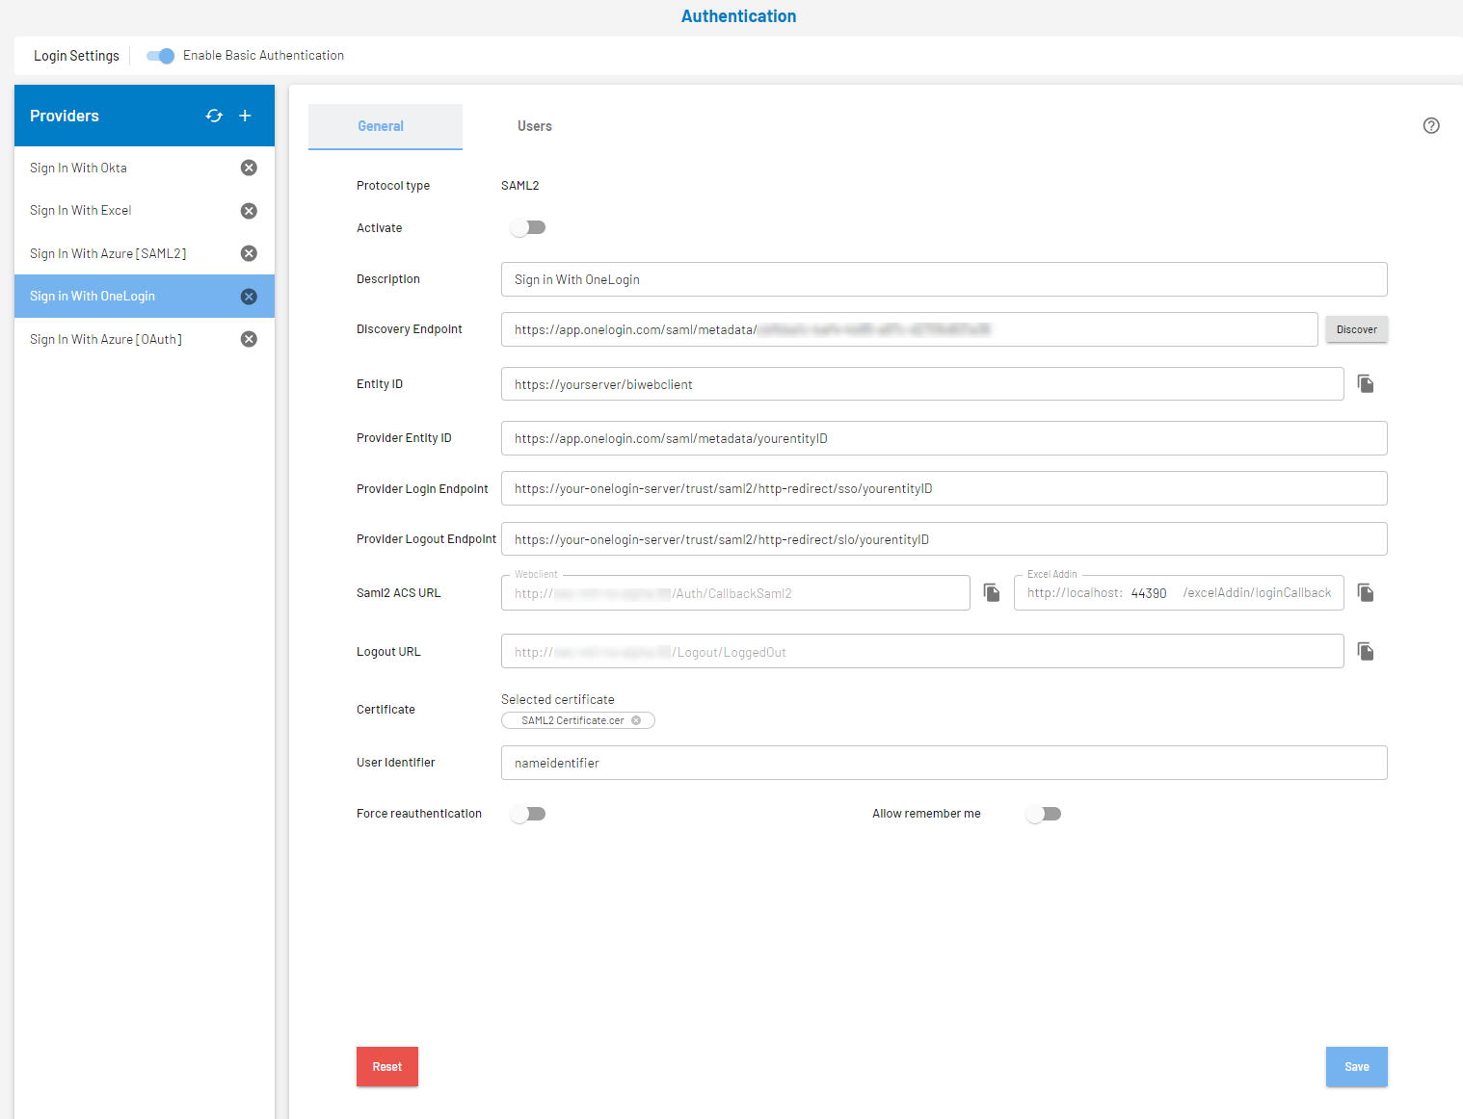Switch to the Users tab
This screenshot has width=1463, height=1119.
click(534, 126)
